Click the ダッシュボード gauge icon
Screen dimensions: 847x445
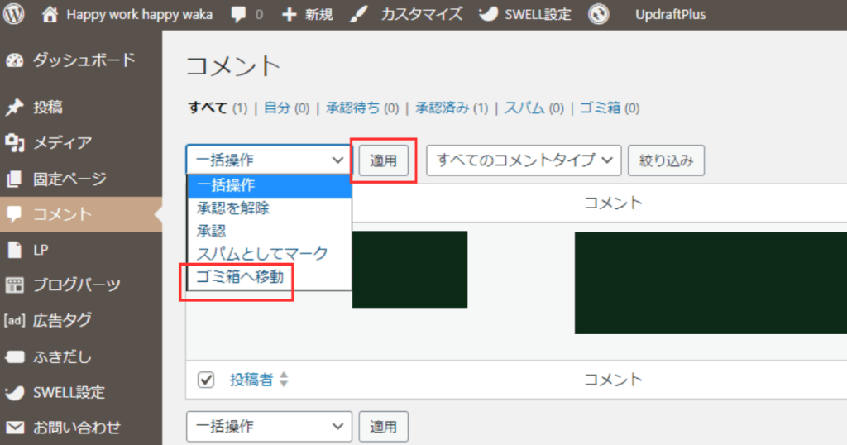point(15,60)
